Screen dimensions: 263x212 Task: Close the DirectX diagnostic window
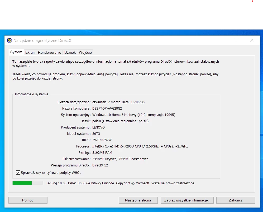click(252, 40)
